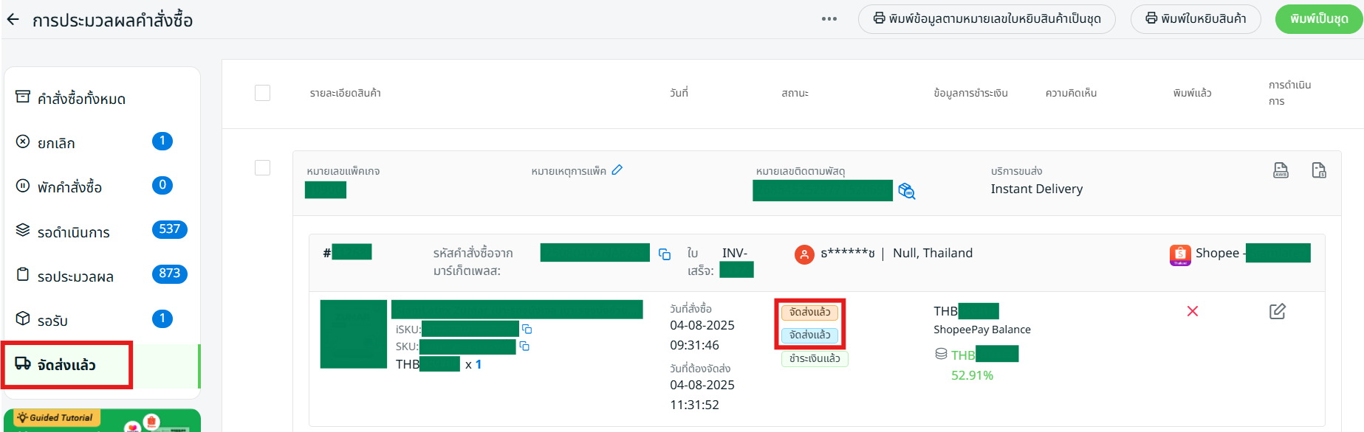This screenshot has width=1364, height=432.
Task: Click พิมพ์เป็นชุด green button
Action: click(x=1319, y=19)
